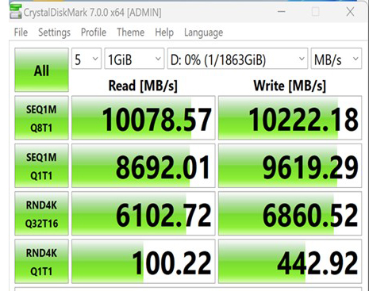
Task: Start the RND4K Q32T16 test
Action: tap(41, 213)
